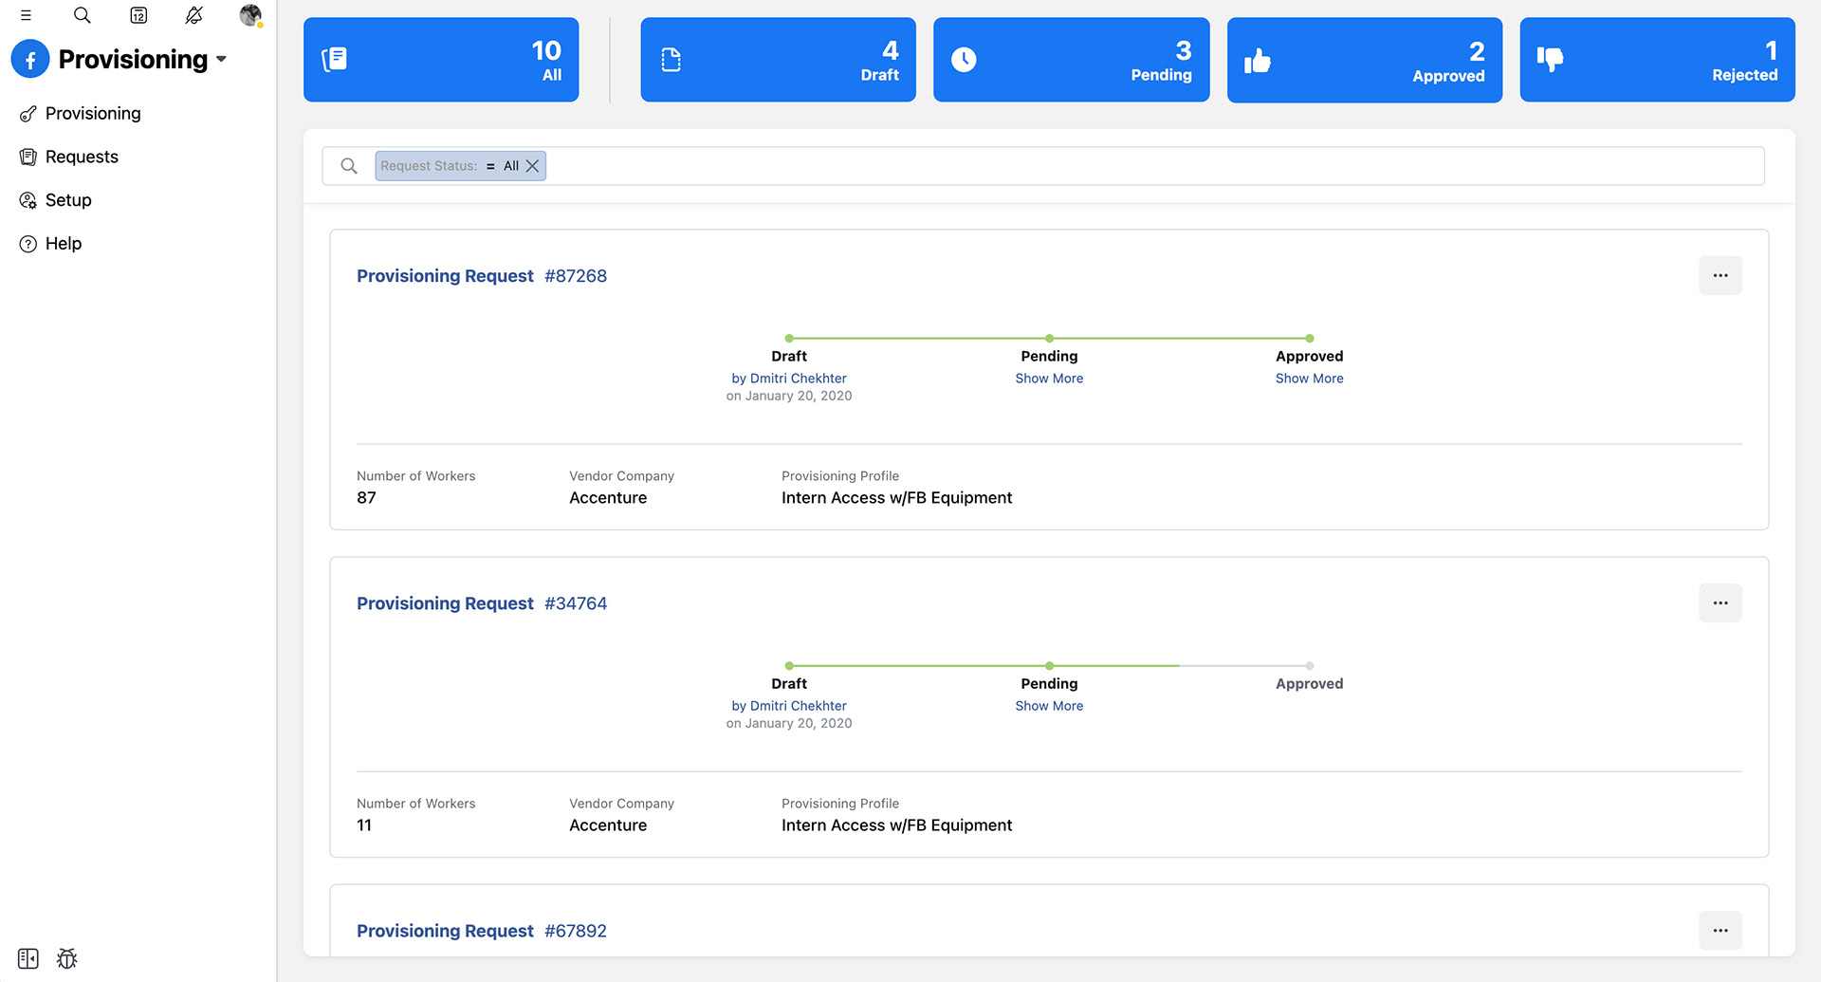The height and width of the screenshot is (982, 1821).
Task: Click the bug report icon
Action: pos(66,958)
